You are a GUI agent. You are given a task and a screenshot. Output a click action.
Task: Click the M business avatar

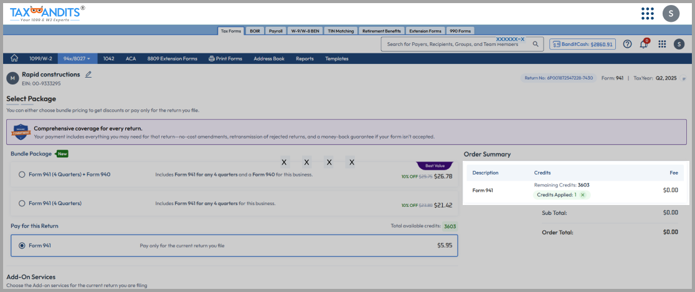point(12,78)
